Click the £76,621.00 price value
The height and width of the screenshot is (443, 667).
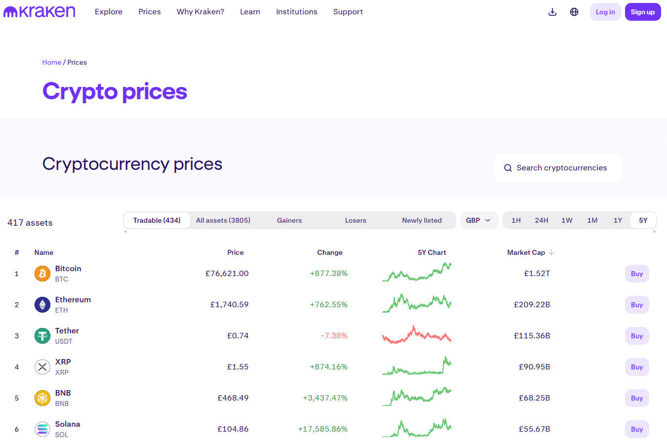[227, 274]
